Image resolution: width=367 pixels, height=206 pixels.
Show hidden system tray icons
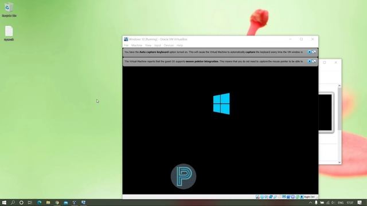(x=310, y=203)
